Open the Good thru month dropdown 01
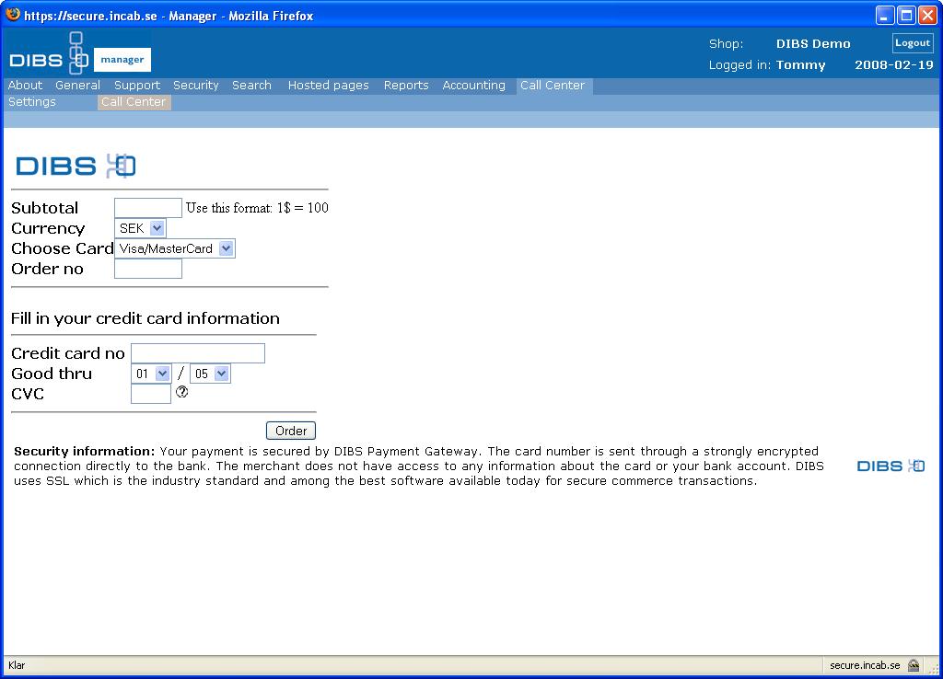This screenshot has height=679, width=943. click(151, 374)
